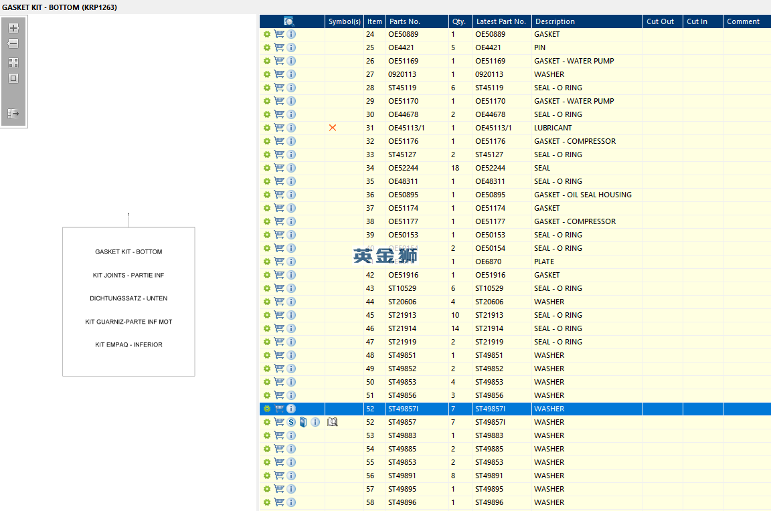The height and width of the screenshot is (511, 771).
Task: Click the red X symbol on item 31
Action: (x=333, y=128)
